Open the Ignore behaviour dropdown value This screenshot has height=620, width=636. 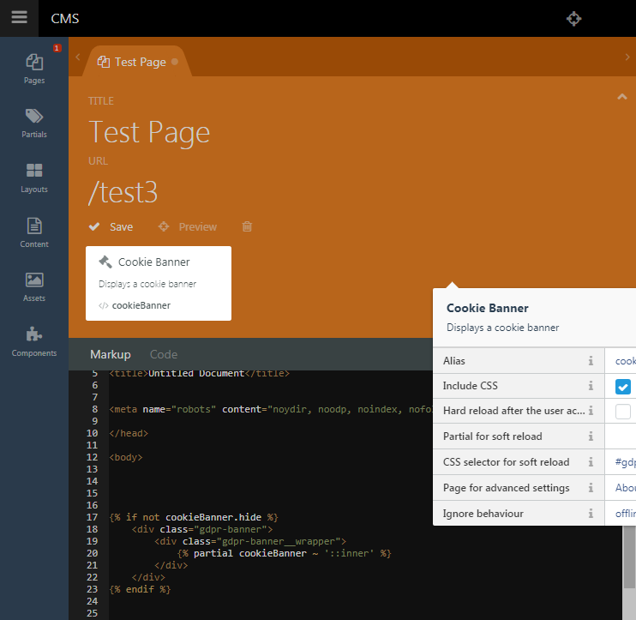point(621,514)
